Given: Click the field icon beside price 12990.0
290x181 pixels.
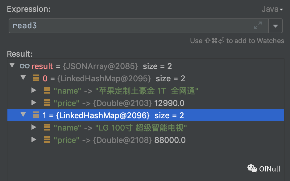Looking at the screenshot, I should pos(47,103).
